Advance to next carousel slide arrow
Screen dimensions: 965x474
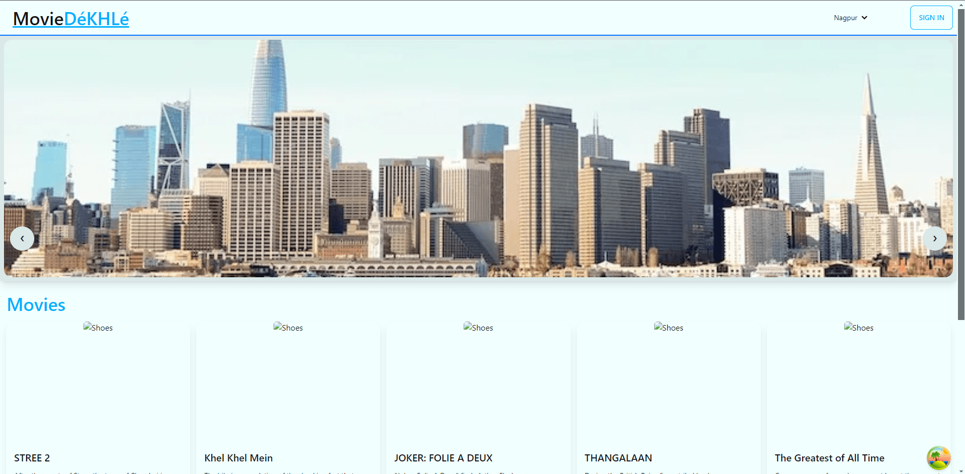pyautogui.click(x=935, y=239)
